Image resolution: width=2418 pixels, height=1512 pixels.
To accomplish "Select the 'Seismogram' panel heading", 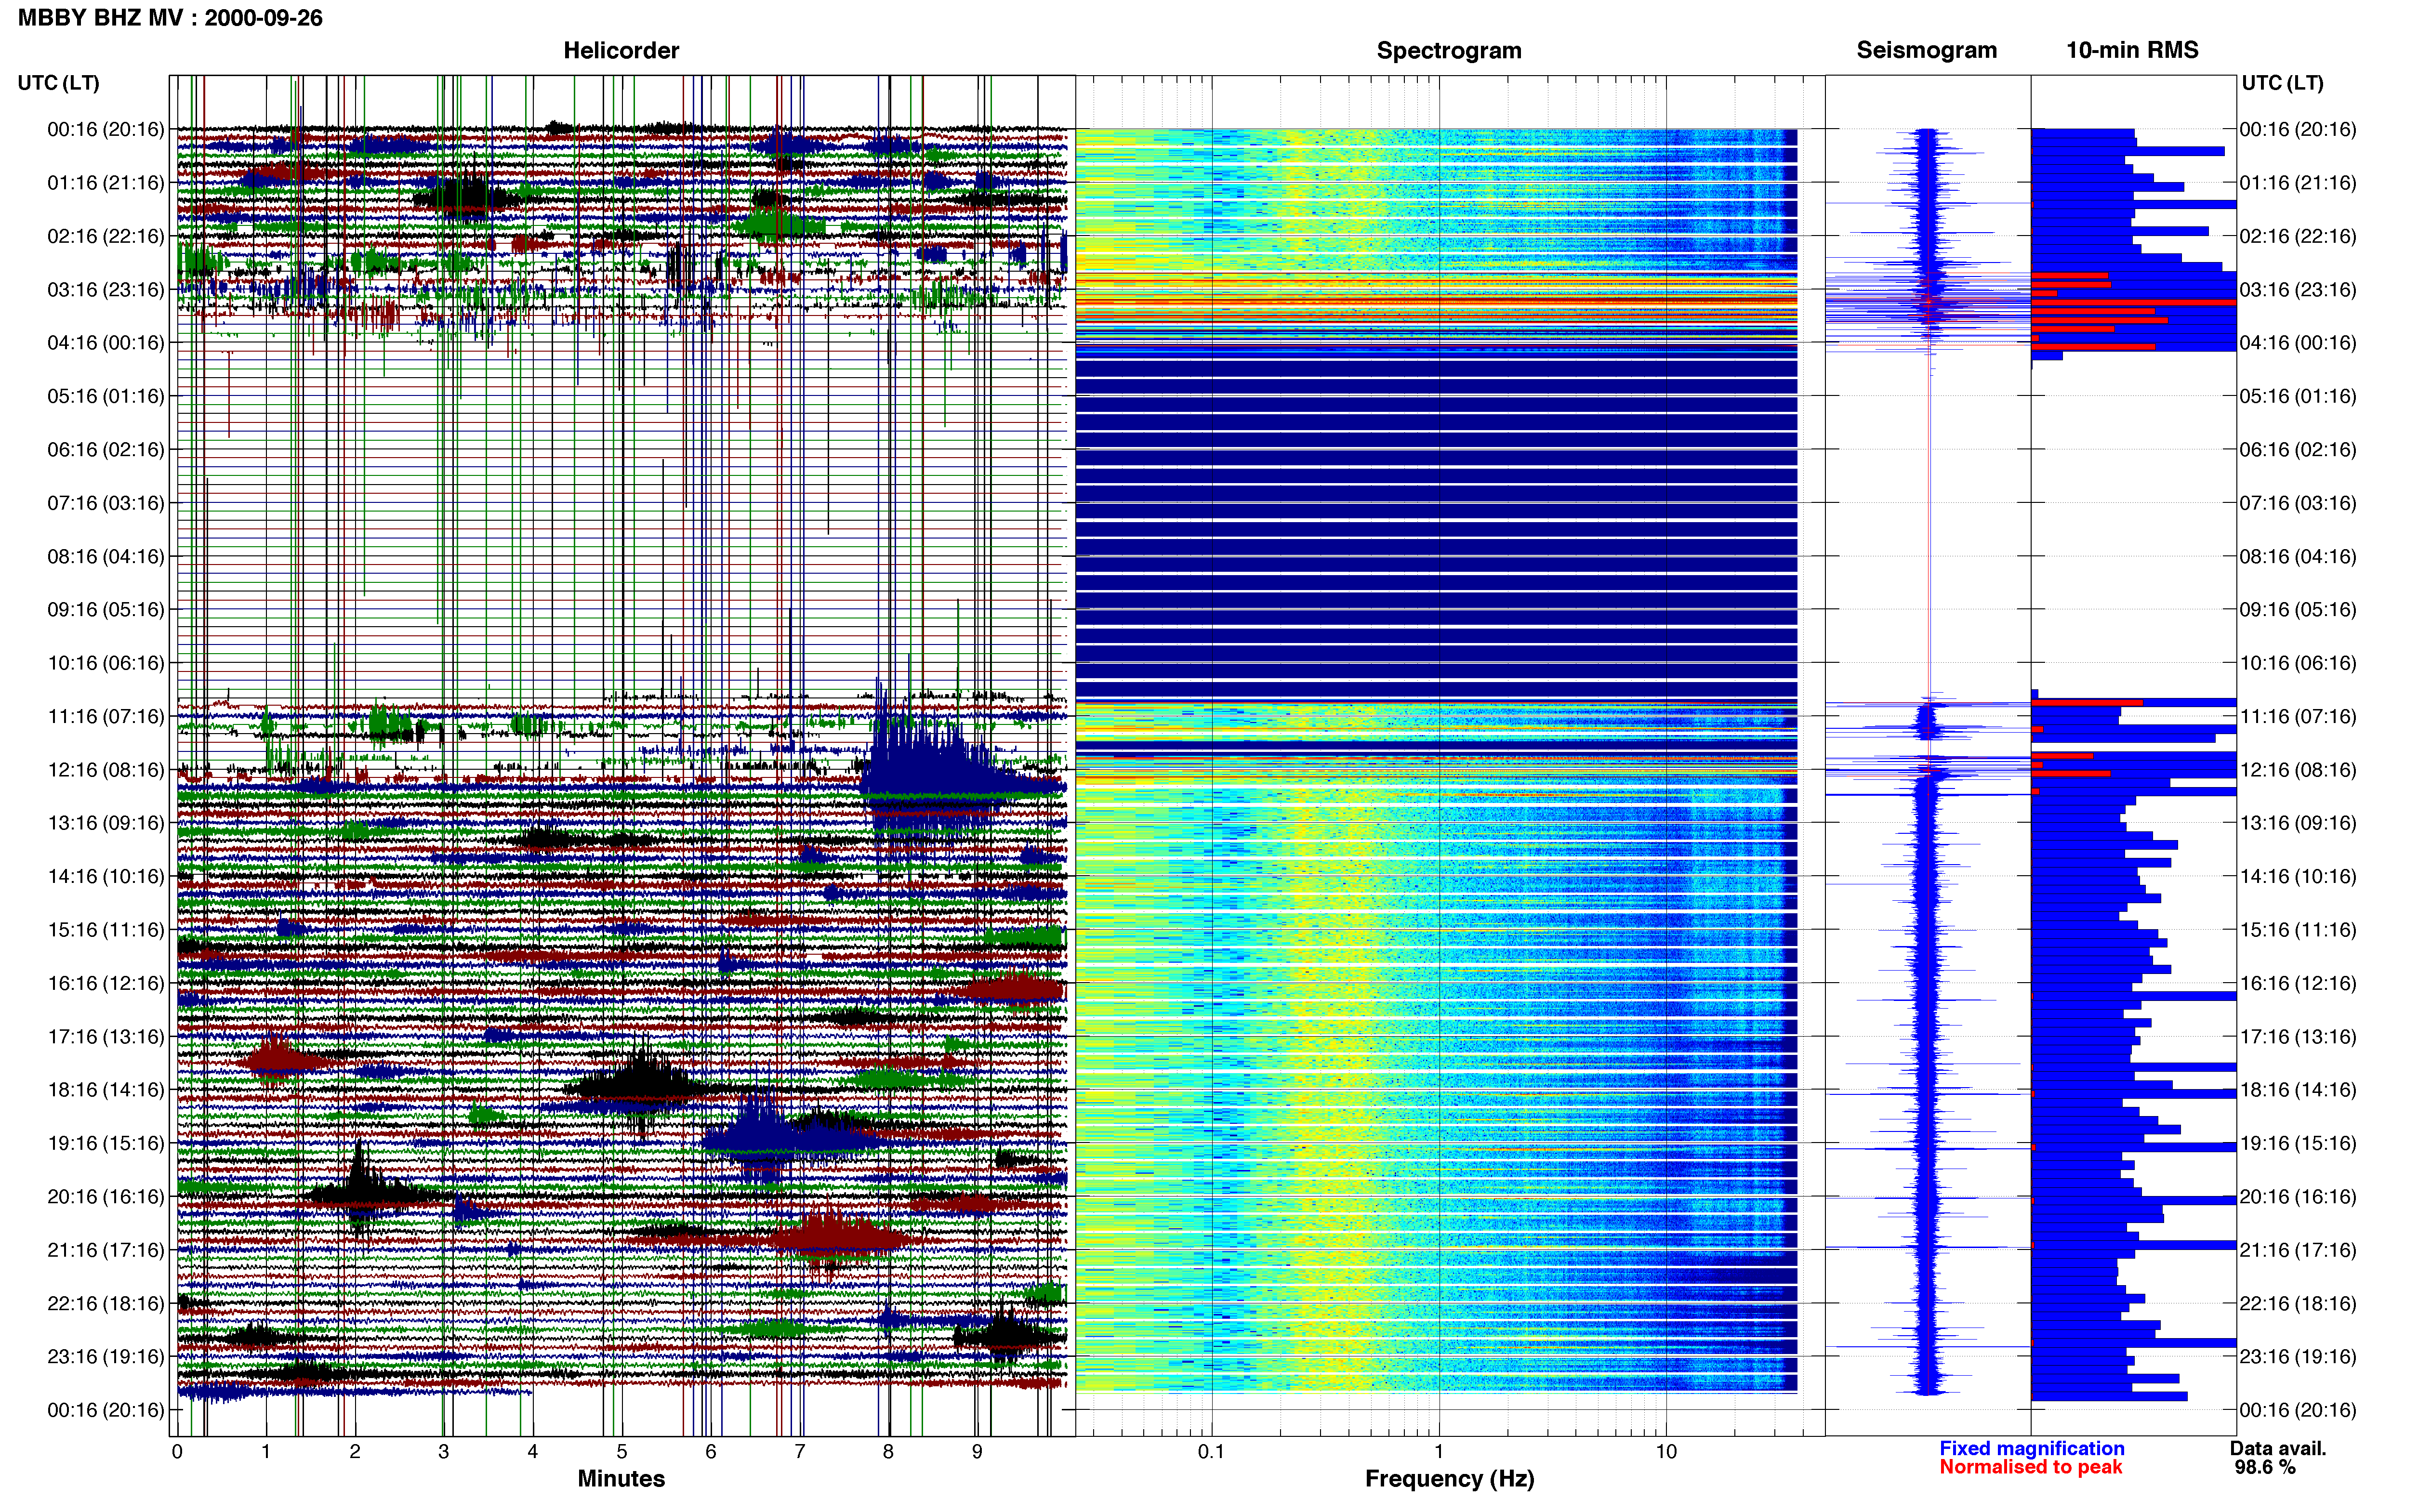I will point(1927,50).
